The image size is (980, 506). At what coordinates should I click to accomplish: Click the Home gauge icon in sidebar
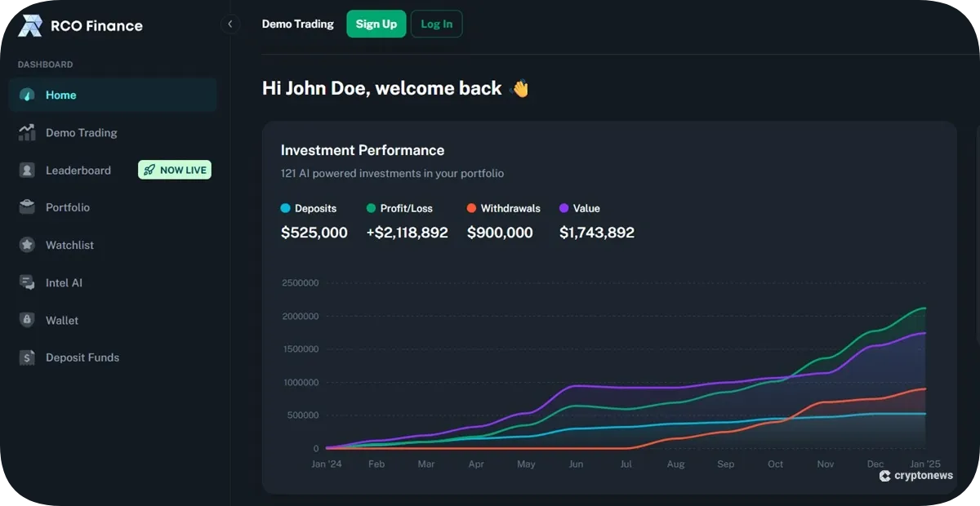click(x=27, y=95)
